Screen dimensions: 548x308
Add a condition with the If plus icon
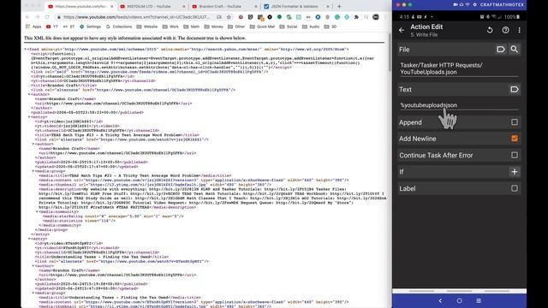pos(514,172)
